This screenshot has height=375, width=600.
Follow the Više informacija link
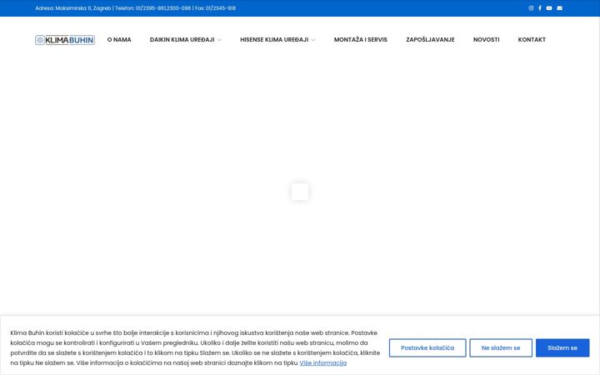click(323, 362)
